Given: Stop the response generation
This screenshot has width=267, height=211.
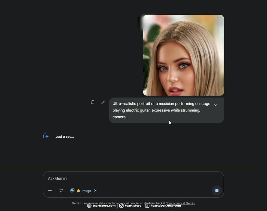Looking at the screenshot, I should tap(217, 190).
